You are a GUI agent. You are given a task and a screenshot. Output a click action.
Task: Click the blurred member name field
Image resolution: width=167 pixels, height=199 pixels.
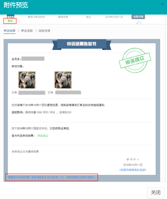click(x=33, y=59)
